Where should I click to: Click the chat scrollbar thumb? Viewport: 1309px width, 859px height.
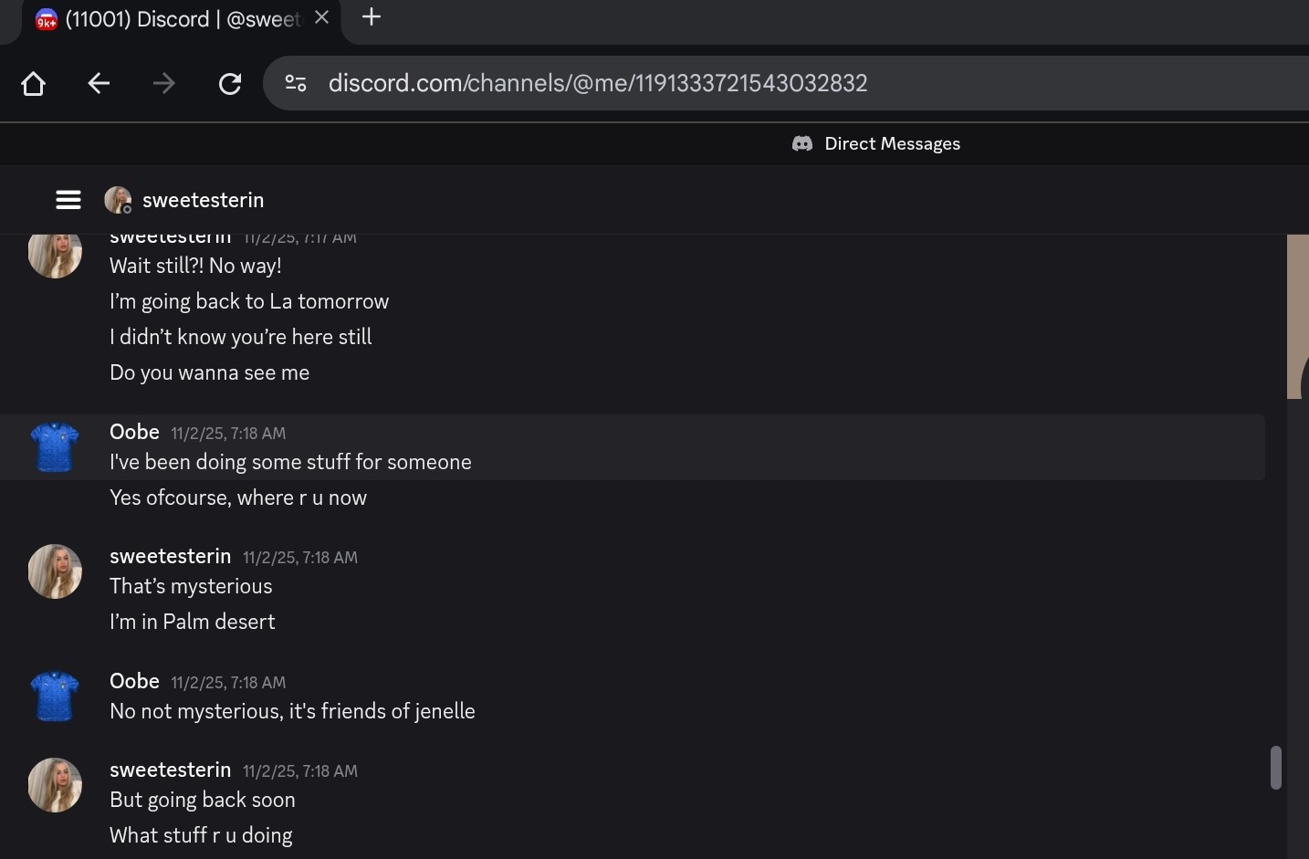click(1276, 767)
